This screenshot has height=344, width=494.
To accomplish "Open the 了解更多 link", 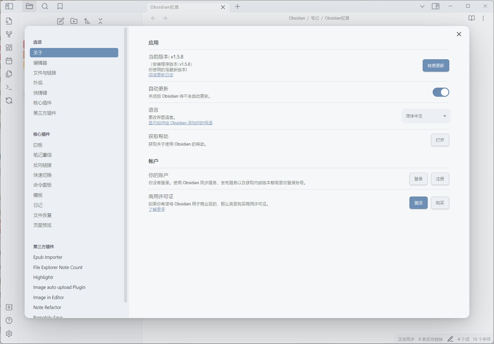I will 157,209.
